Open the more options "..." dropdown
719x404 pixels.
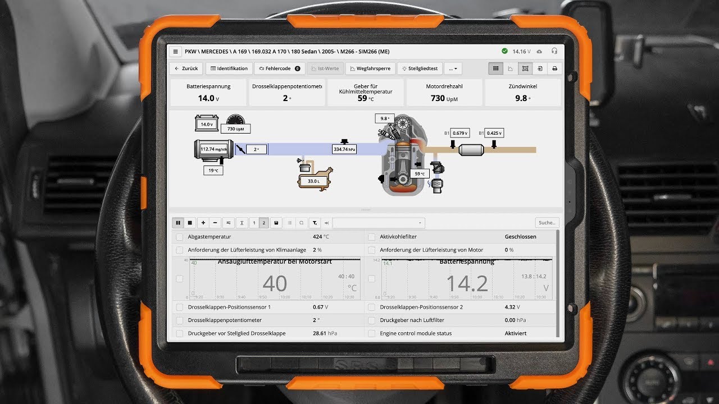click(x=453, y=68)
